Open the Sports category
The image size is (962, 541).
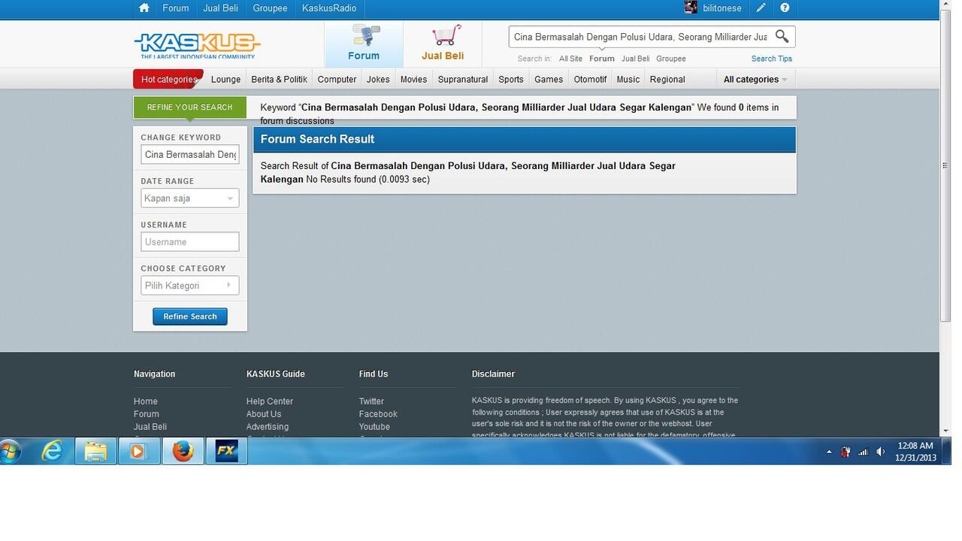[511, 80]
